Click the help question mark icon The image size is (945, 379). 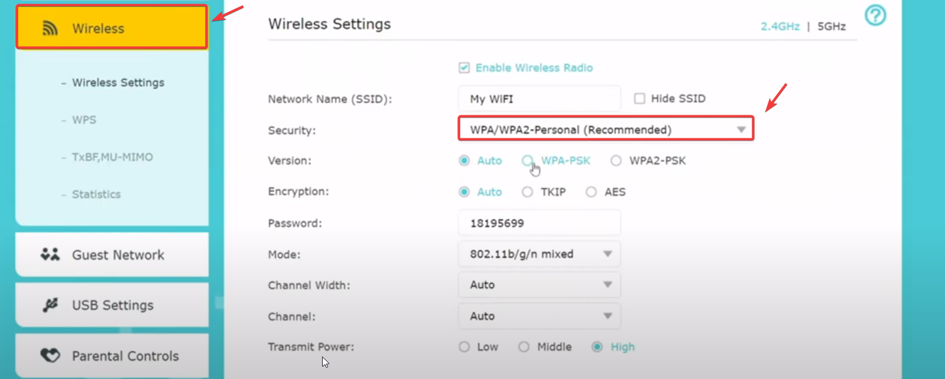tap(875, 15)
